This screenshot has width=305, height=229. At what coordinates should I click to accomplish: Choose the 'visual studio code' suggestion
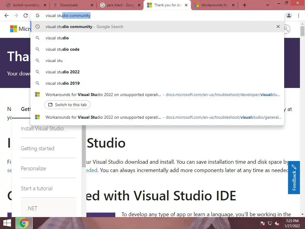pos(157,49)
